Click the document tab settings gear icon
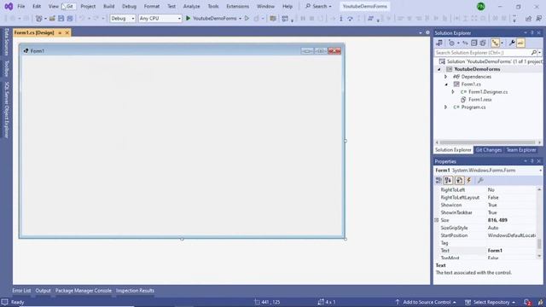Viewport: 546px width, 307px height. (427, 32)
